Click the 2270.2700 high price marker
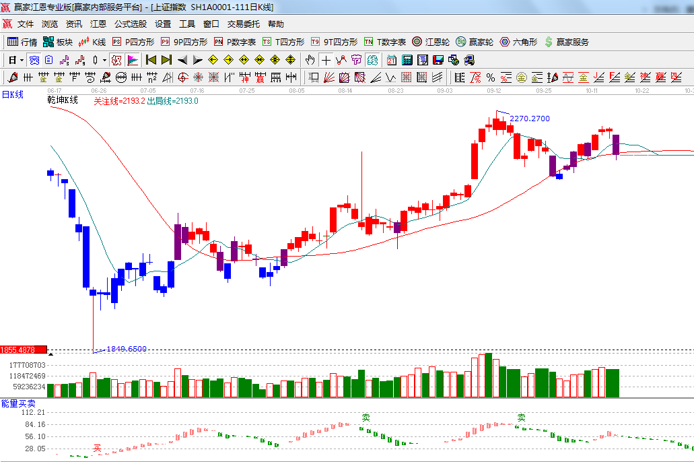This screenshot has height=462, width=694. point(530,119)
